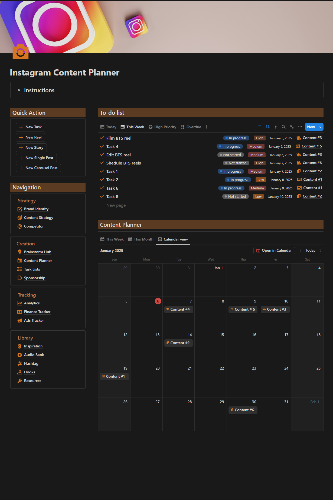Click the New Single Post button
The image size is (333, 500).
pyautogui.click(x=36, y=158)
